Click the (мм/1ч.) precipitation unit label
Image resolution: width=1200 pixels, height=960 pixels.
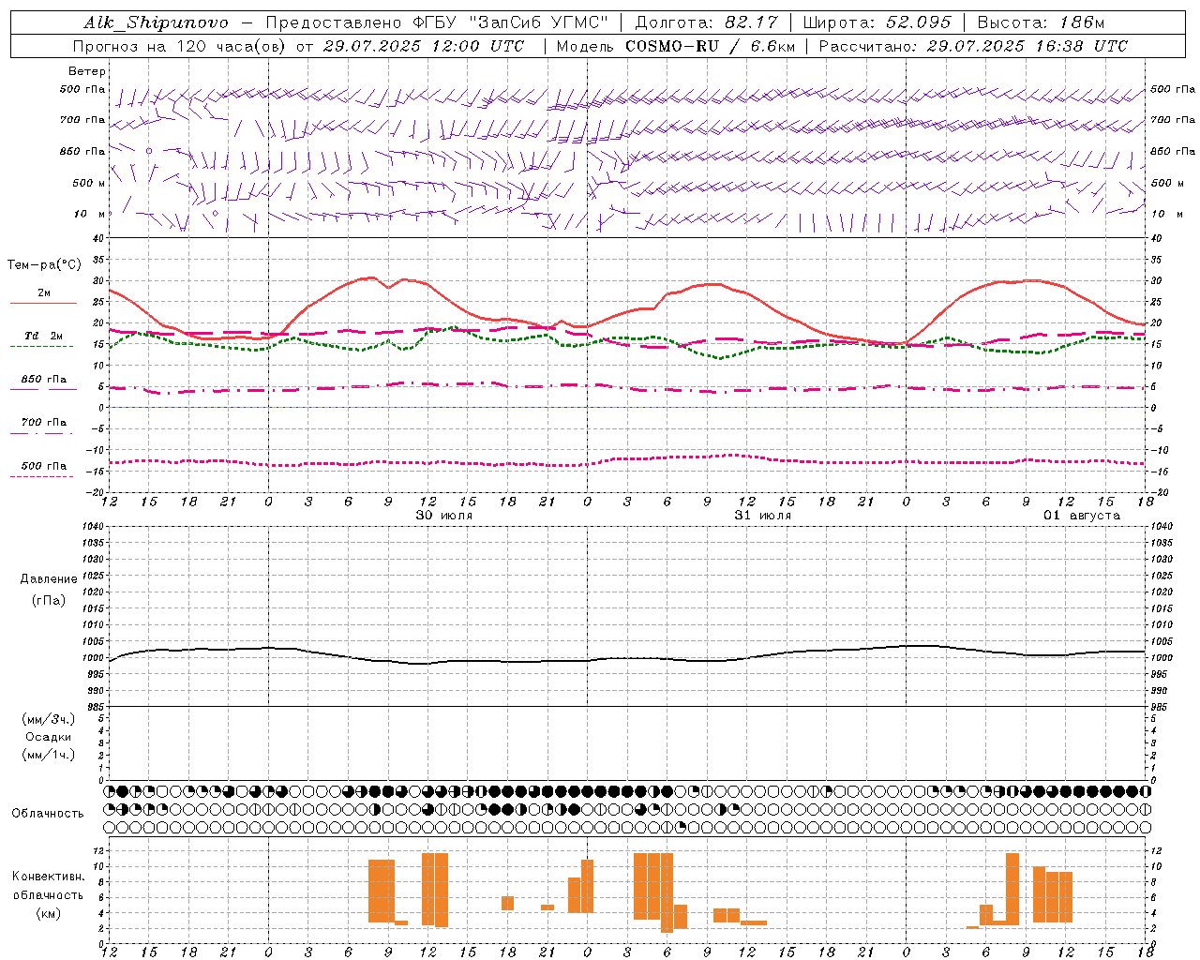(x=49, y=755)
